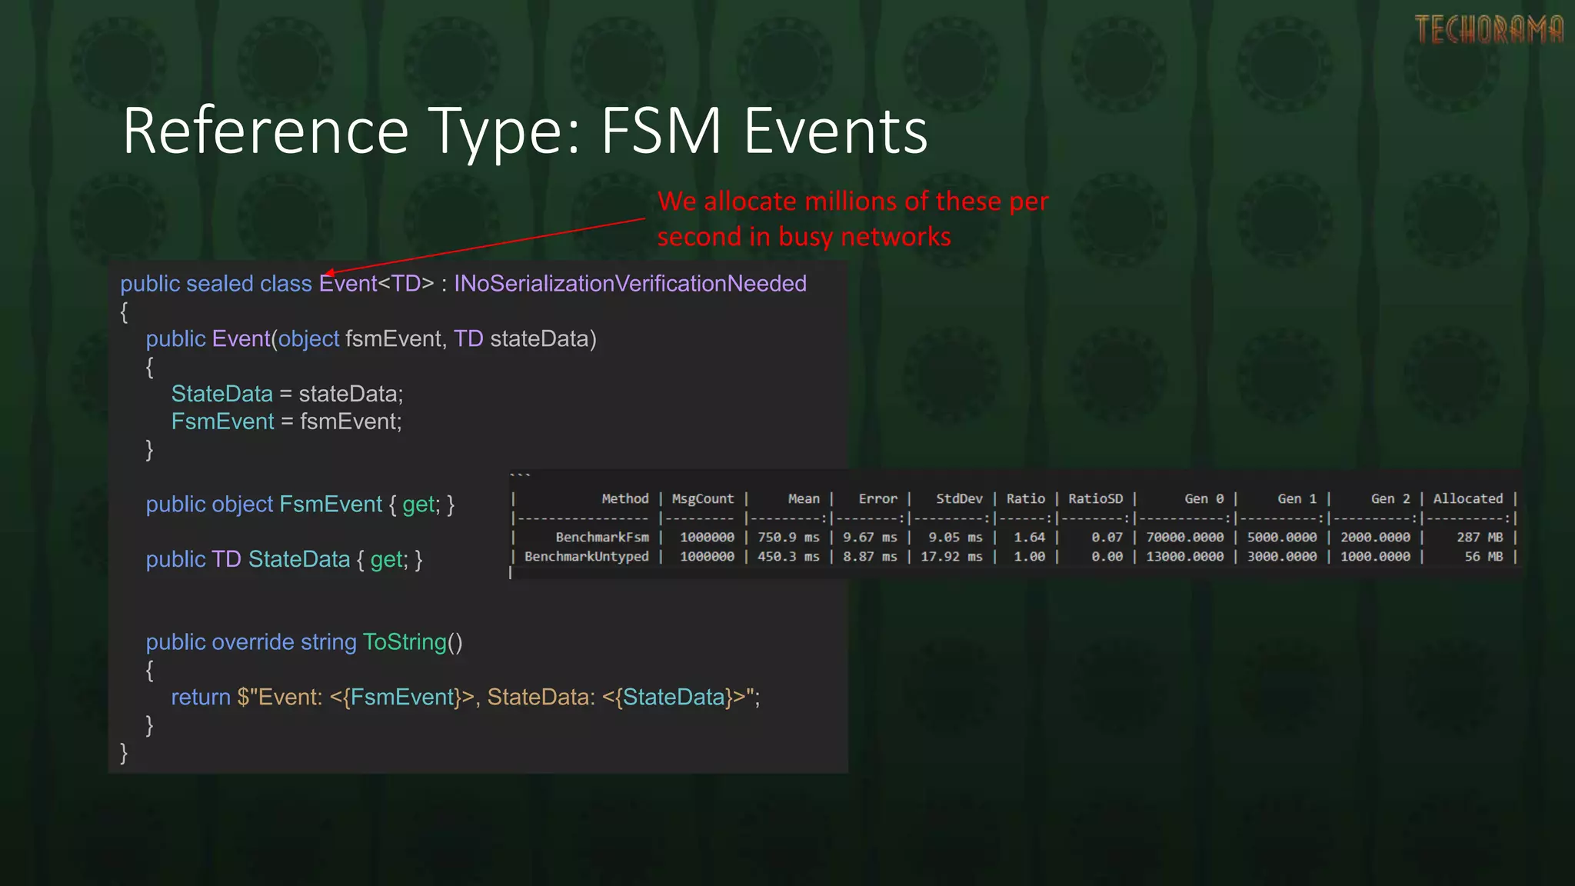1575x886 pixels.
Task: Click the TECHORAMA logo
Action: pyautogui.click(x=1489, y=30)
